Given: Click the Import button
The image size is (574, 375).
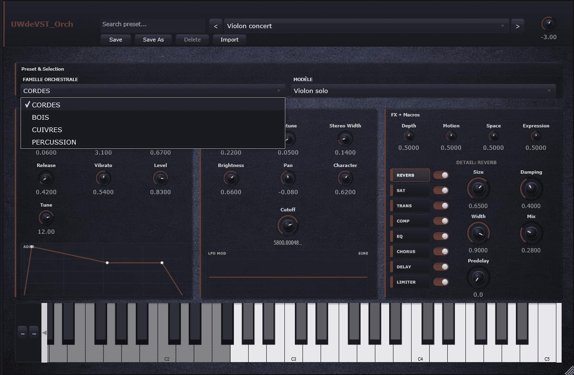Looking at the screenshot, I should coord(229,40).
